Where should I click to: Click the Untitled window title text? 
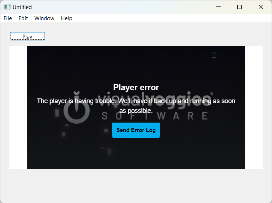(22, 7)
